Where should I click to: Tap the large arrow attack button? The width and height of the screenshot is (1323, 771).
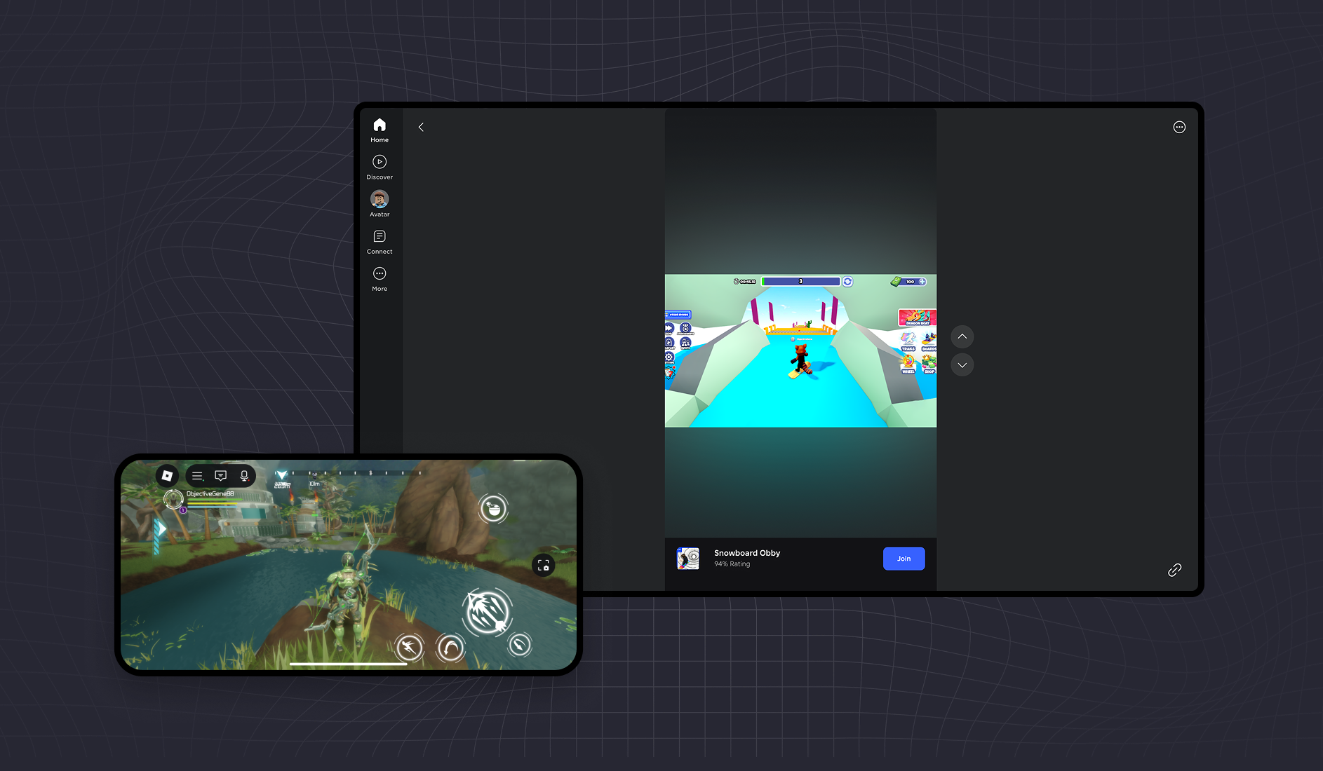point(488,611)
